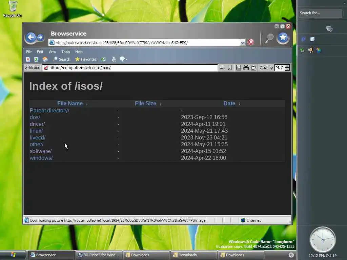This screenshot has height=260, width=347.
Task: Click the Search toolbar button
Action: pos(62,59)
